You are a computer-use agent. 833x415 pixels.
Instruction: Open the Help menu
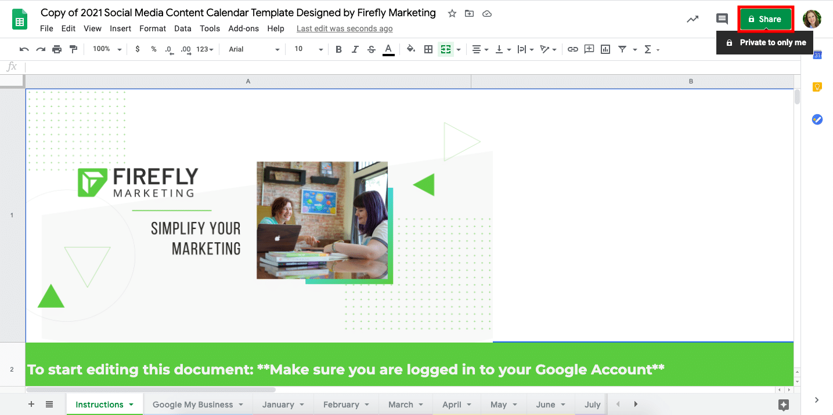coord(276,28)
